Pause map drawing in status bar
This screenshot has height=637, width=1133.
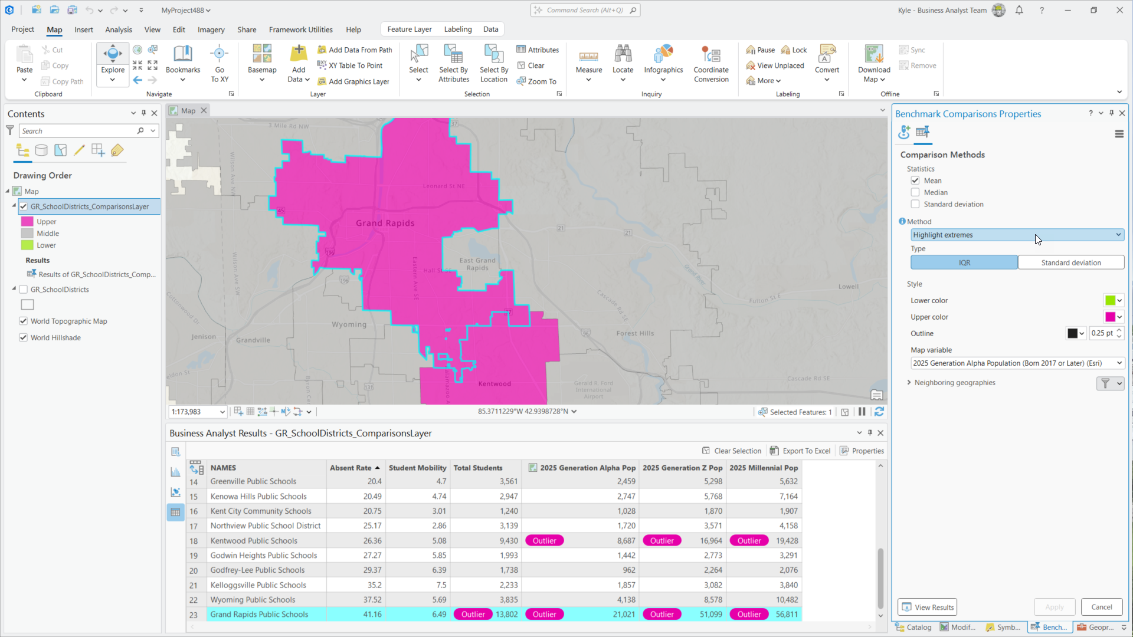coord(862,412)
